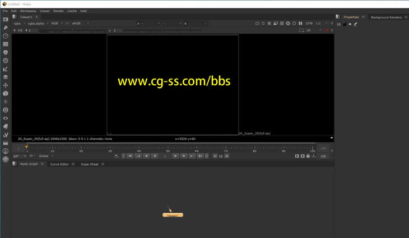Open the Time nodes toolbar menu
Image resolution: width=409 pixels, height=238 pixels.
point(6,36)
